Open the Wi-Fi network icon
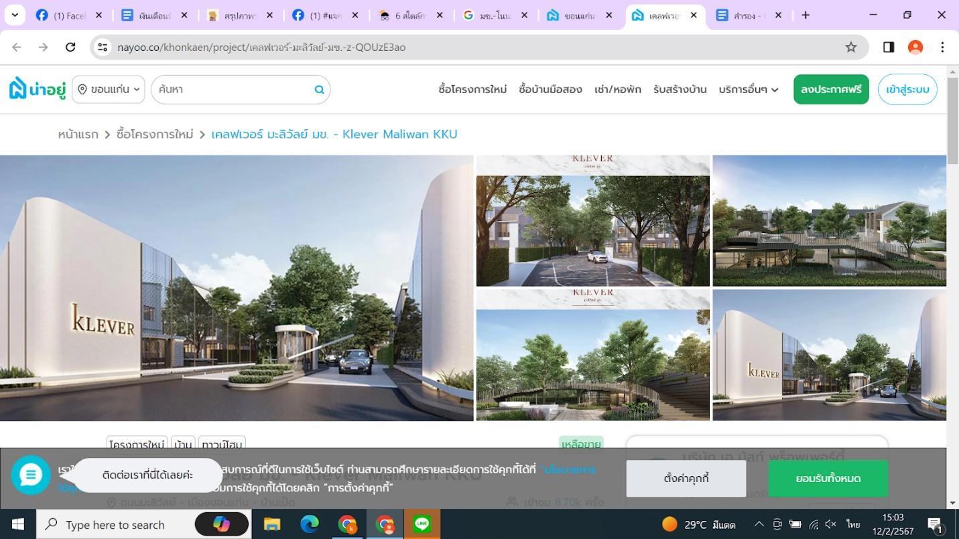Viewport: 959px width, 539px height. pos(813,524)
